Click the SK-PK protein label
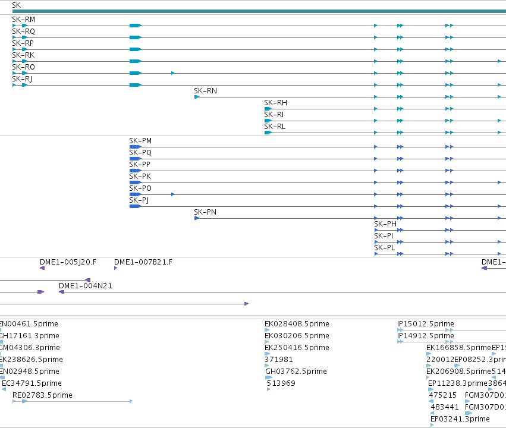This screenshot has height=428, width=506. click(140, 177)
